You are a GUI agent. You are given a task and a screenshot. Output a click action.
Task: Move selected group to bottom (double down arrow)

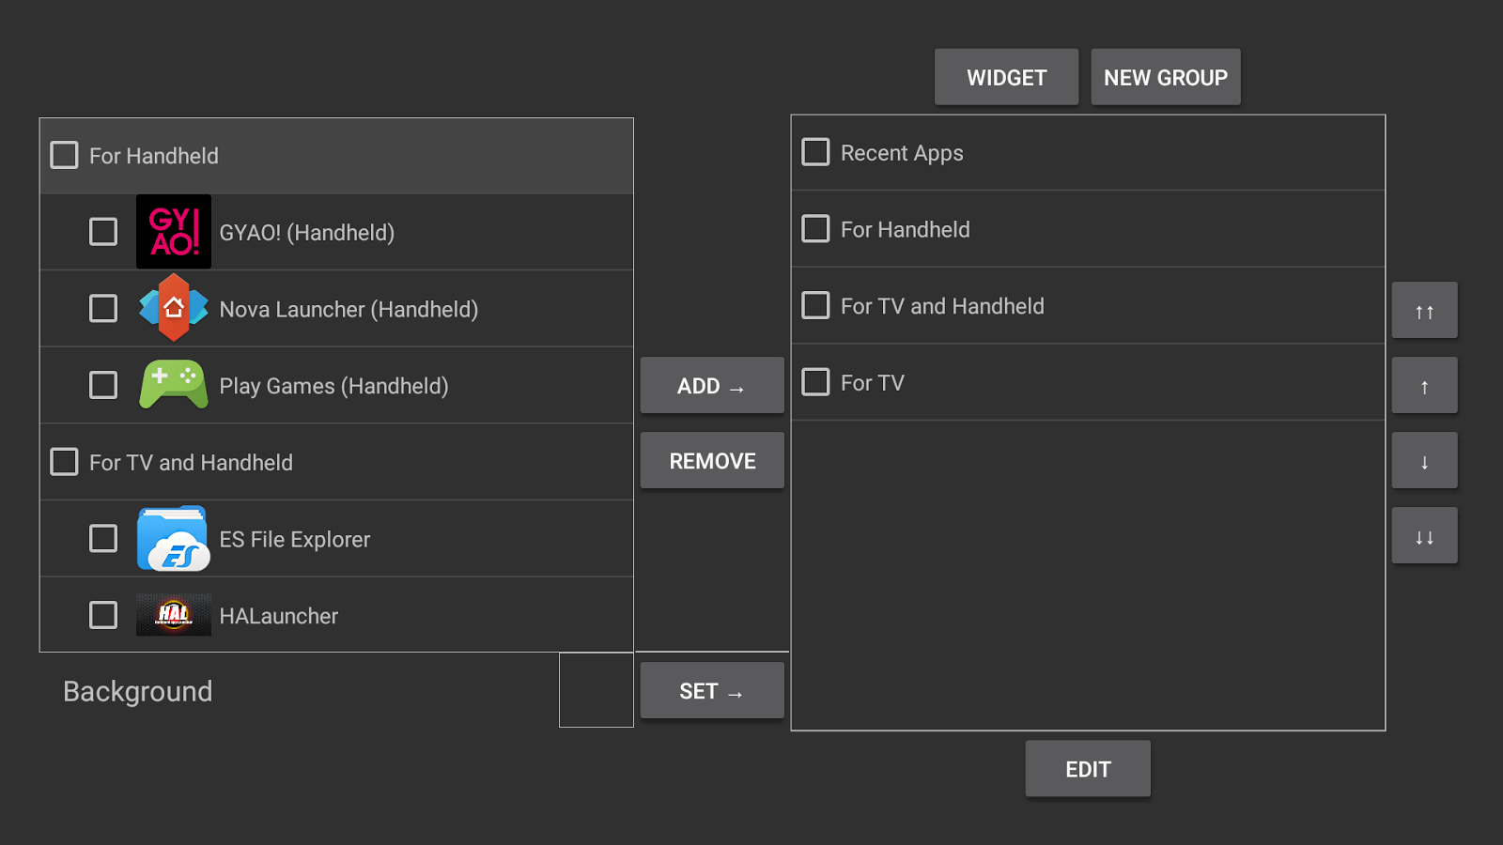[x=1424, y=536]
